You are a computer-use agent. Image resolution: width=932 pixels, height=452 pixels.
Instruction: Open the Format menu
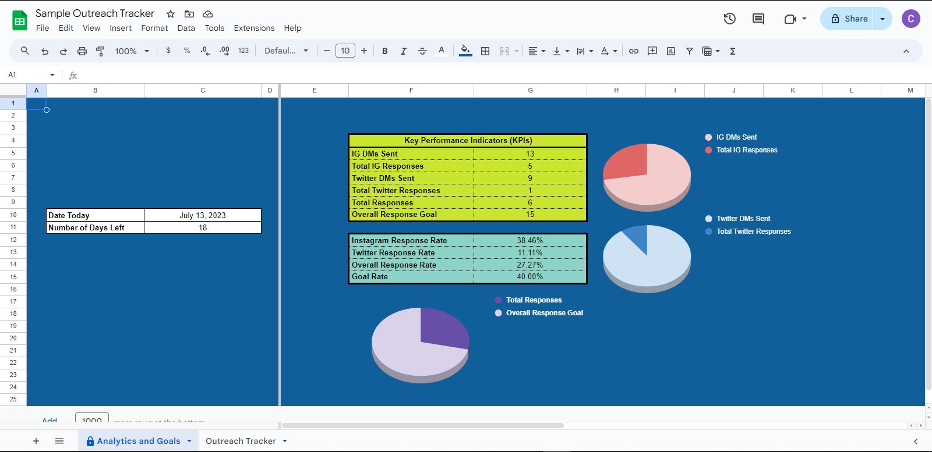click(154, 28)
